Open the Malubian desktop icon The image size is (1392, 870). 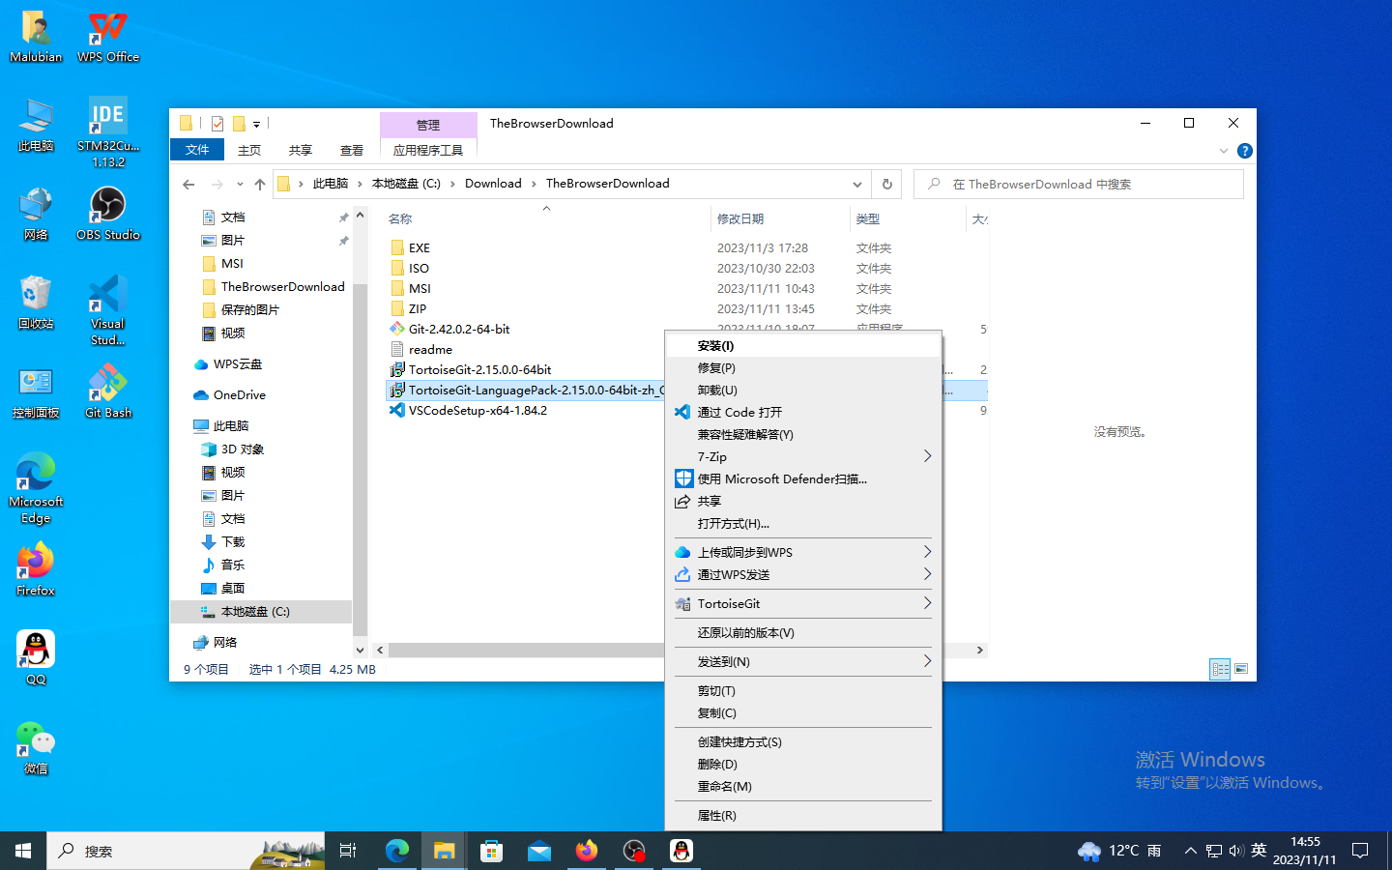click(36, 38)
